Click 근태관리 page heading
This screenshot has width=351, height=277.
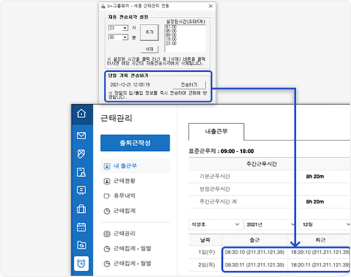116,118
